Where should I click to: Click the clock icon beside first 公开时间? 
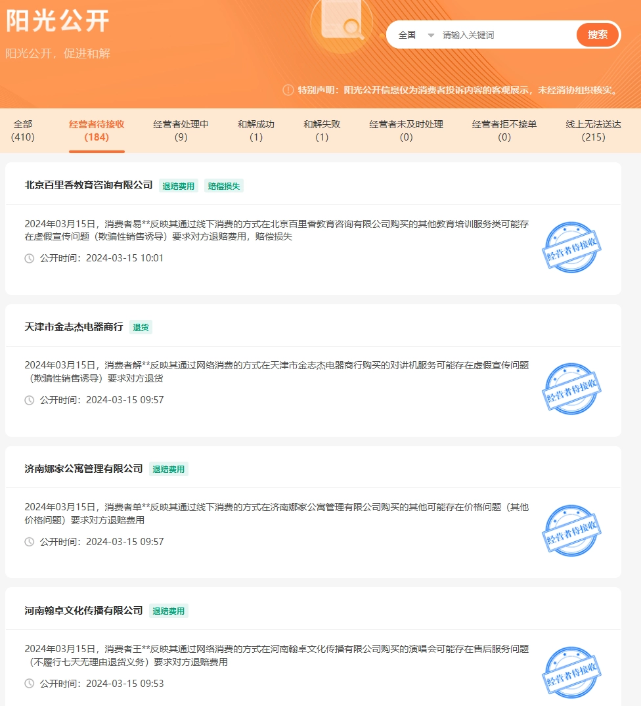(27, 258)
